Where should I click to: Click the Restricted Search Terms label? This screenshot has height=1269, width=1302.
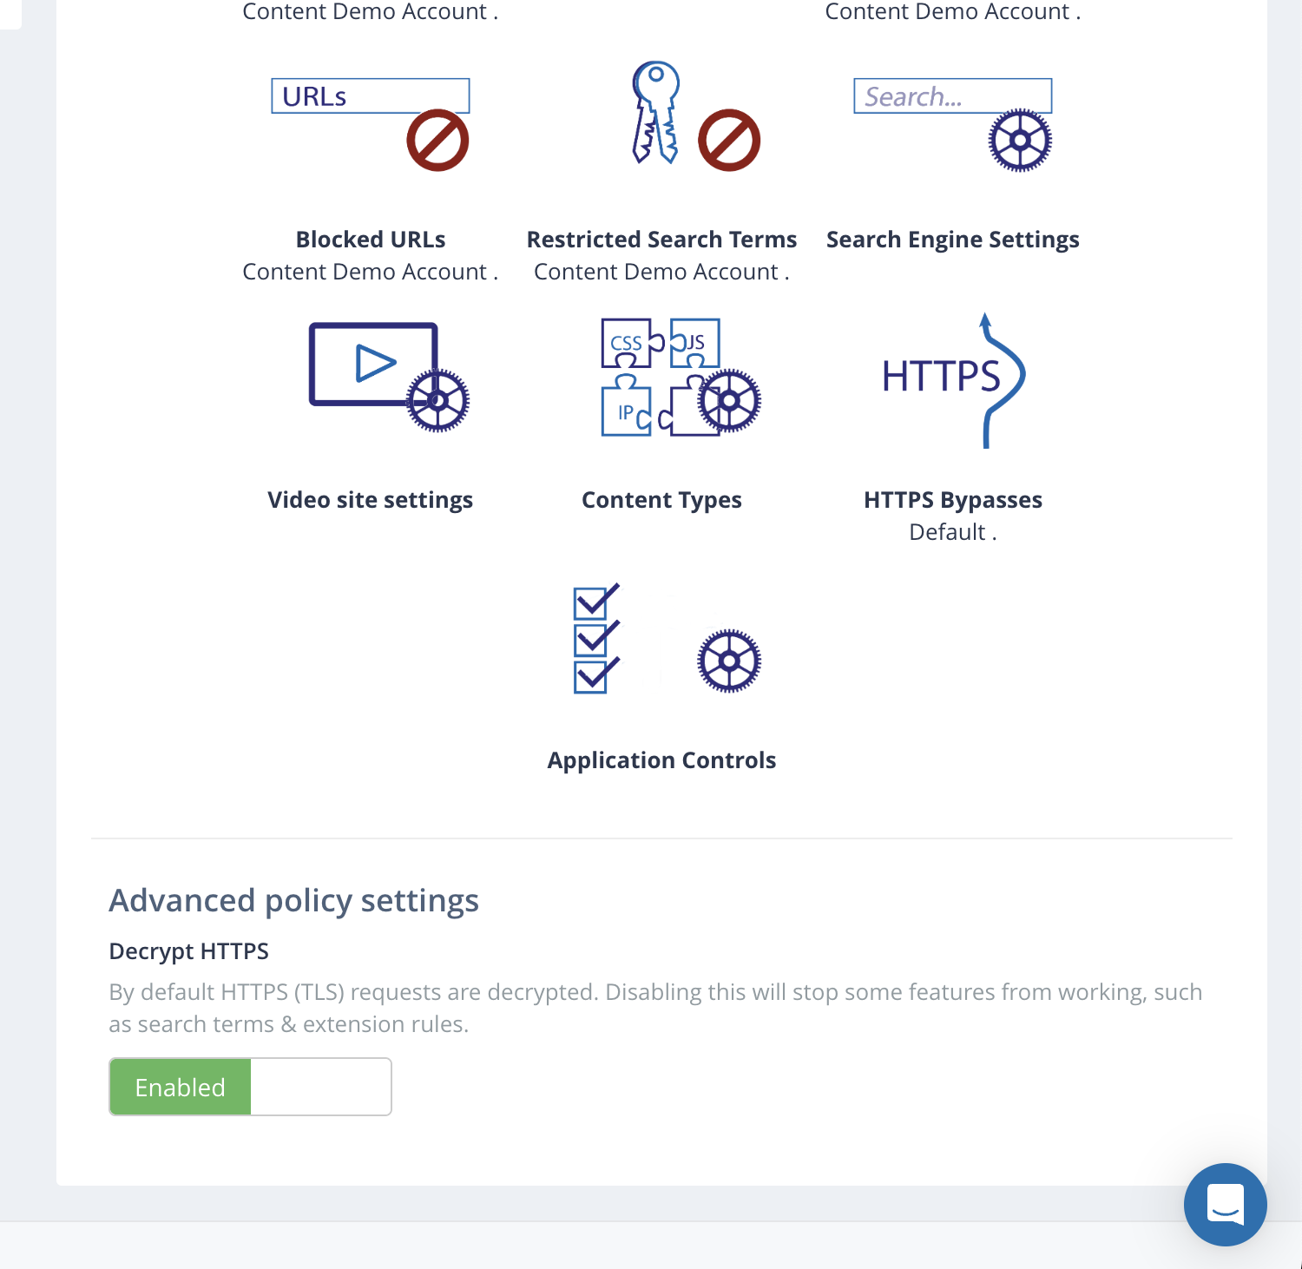tap(661, 240)
